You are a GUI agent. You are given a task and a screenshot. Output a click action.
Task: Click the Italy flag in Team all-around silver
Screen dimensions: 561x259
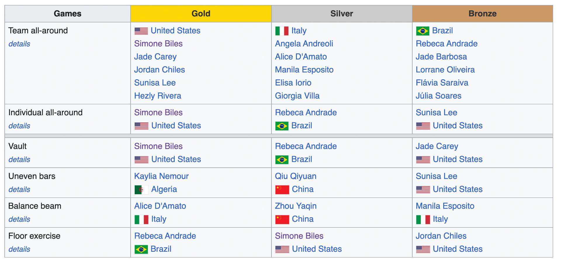point(282,31)
